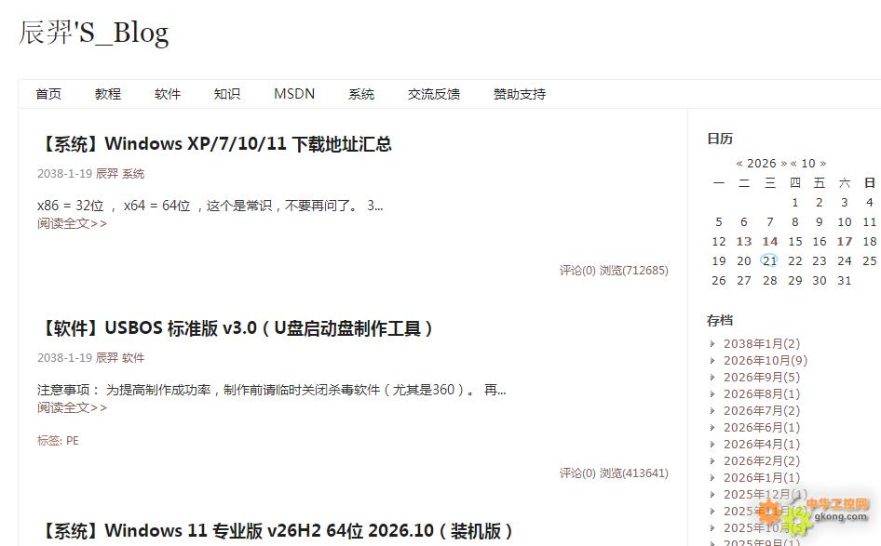Select calendar date 17

(x=845, y=241)
